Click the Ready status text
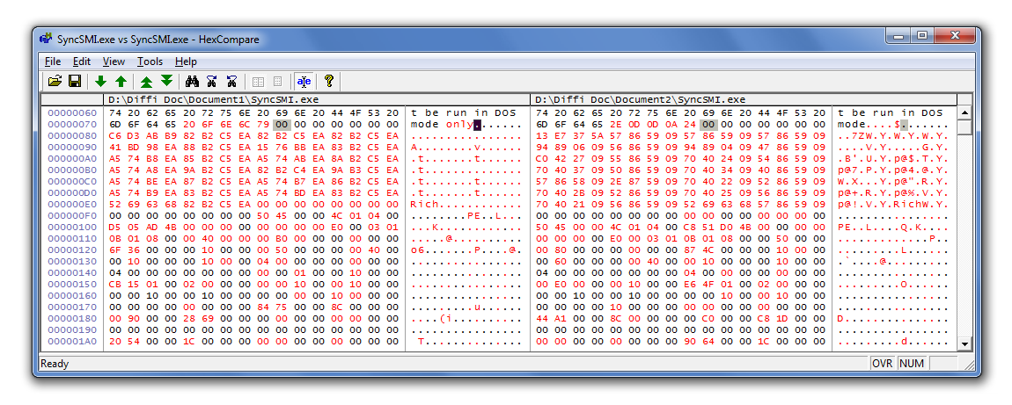 [x=55, y=364]
